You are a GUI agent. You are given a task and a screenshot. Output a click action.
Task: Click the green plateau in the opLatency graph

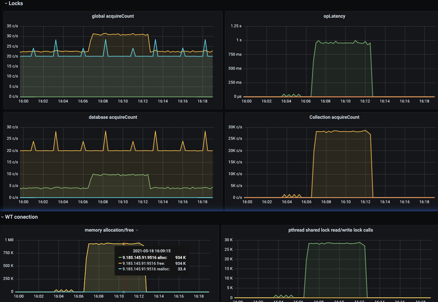[x=342, y=43]
